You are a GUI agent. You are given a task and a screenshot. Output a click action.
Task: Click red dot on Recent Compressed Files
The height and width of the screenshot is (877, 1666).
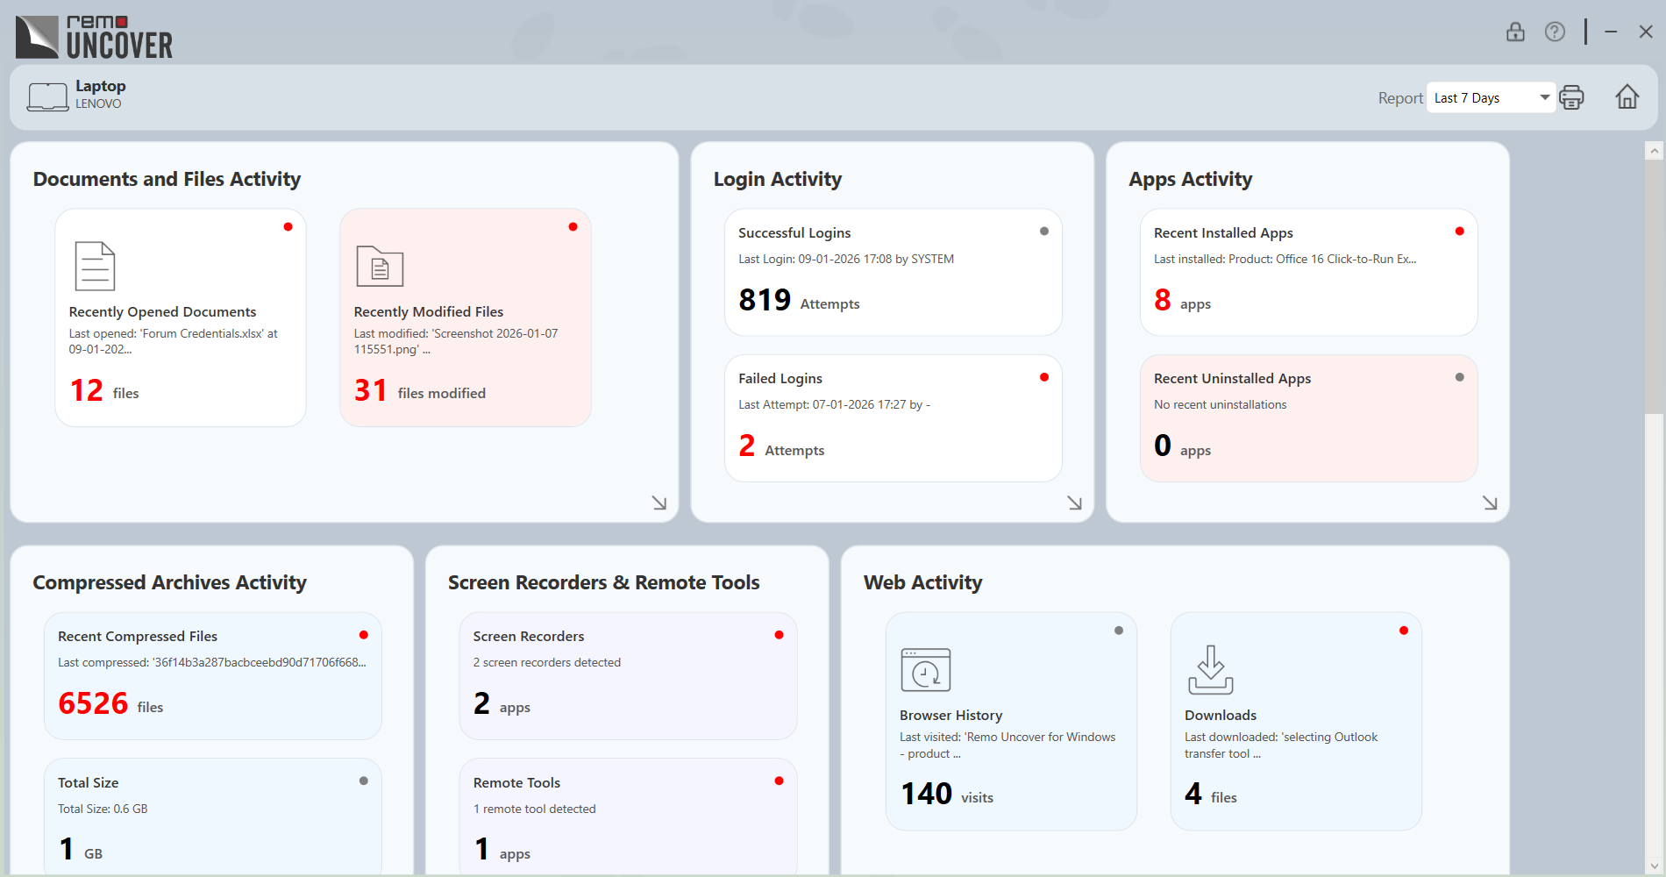364,635
